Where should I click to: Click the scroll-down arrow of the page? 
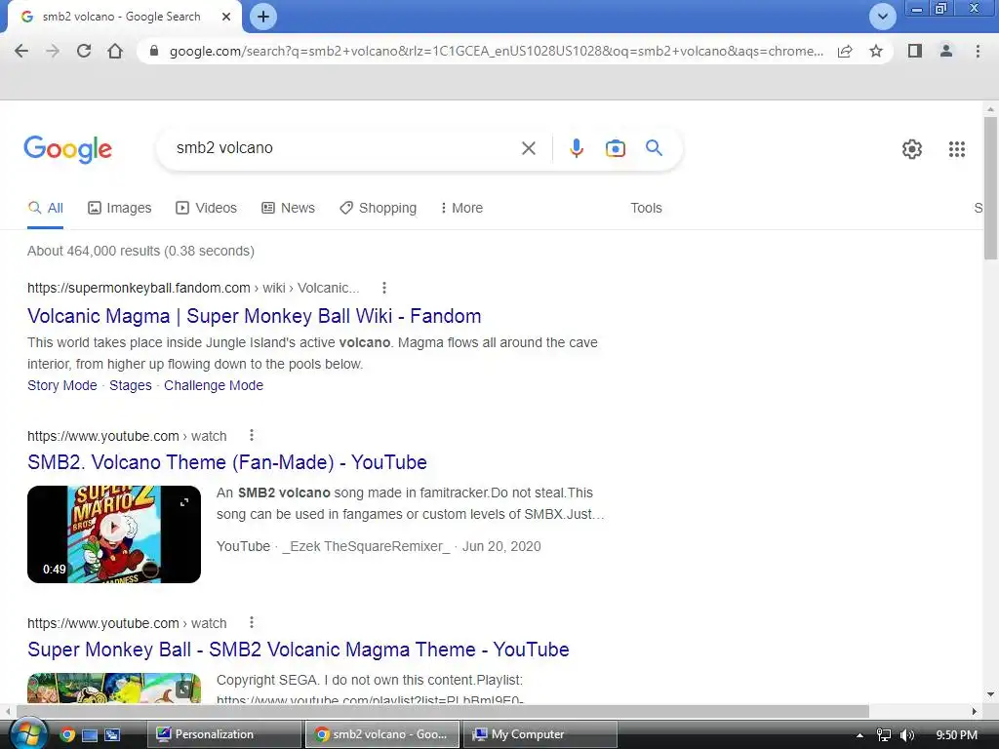990,694
